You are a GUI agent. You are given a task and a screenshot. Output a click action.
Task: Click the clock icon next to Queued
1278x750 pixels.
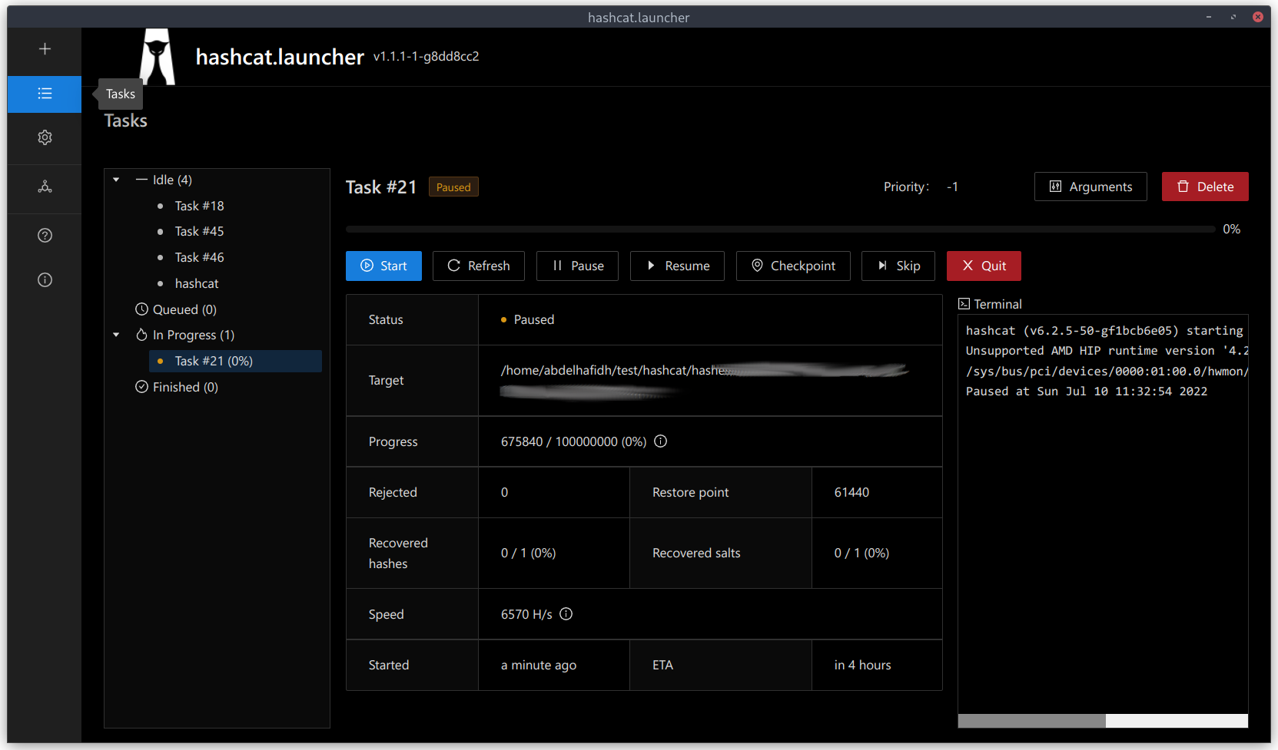141,309
